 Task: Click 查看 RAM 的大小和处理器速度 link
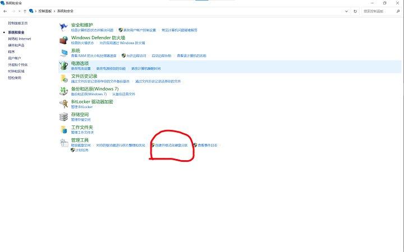tap(94, 56)
